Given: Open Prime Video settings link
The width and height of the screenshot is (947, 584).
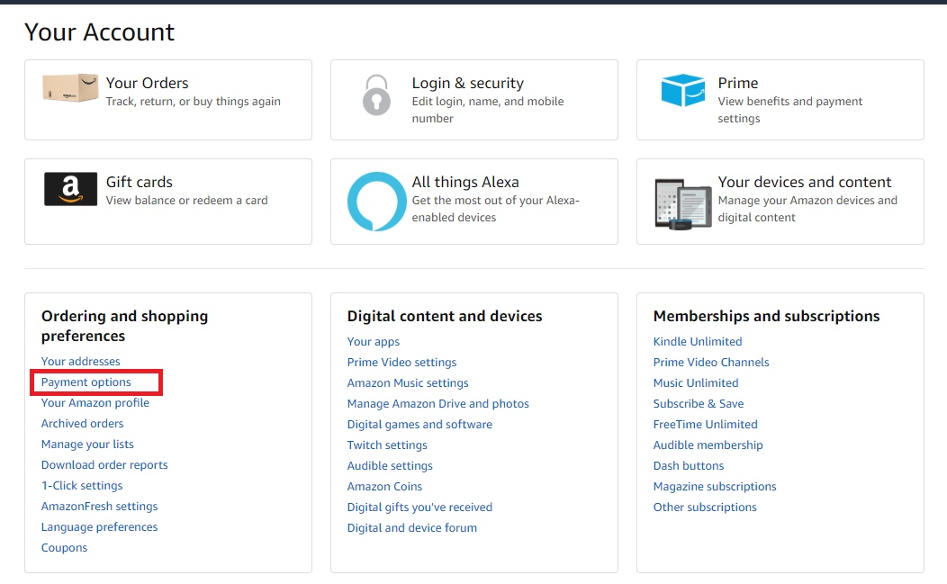Looking at the screenshot, I should tap(401, 363).
